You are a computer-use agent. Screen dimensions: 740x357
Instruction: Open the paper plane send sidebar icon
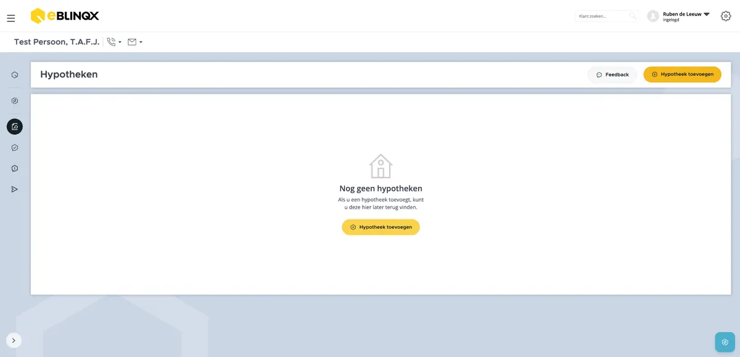pyautogui.click(x=15, y=189)
